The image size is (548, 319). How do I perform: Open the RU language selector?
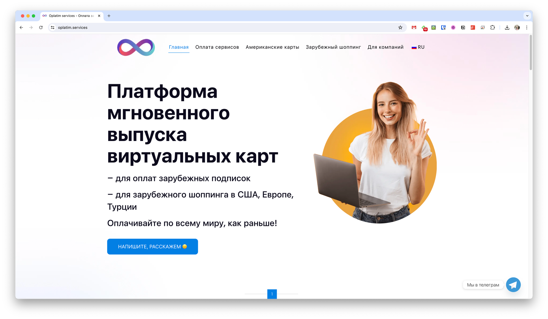pyautogui.click(x=418, y=47)
